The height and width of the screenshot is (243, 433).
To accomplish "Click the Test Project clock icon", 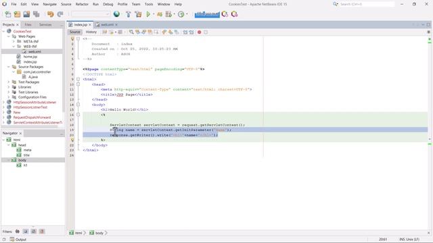I will click(181, 14).
